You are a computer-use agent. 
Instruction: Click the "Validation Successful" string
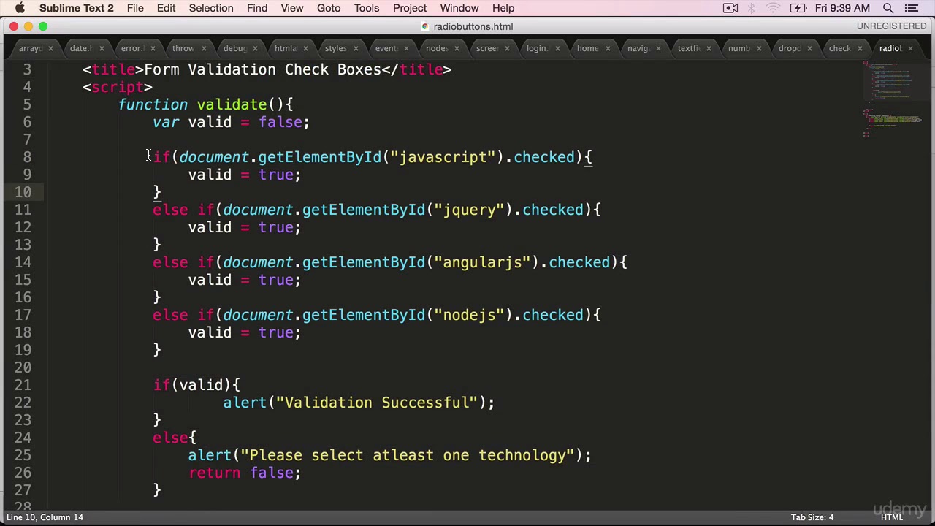click(377, 403)
